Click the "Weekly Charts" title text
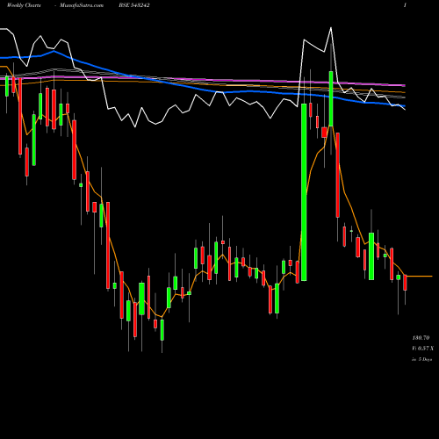 point(24,5)
